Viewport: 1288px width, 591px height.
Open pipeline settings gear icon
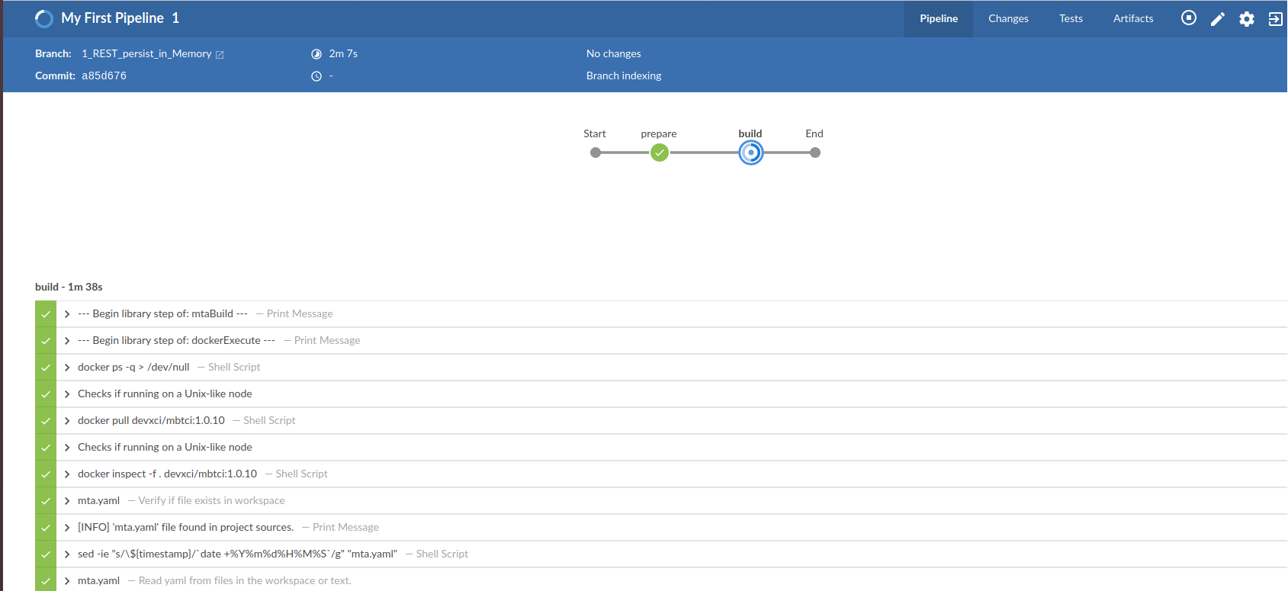1246,19
